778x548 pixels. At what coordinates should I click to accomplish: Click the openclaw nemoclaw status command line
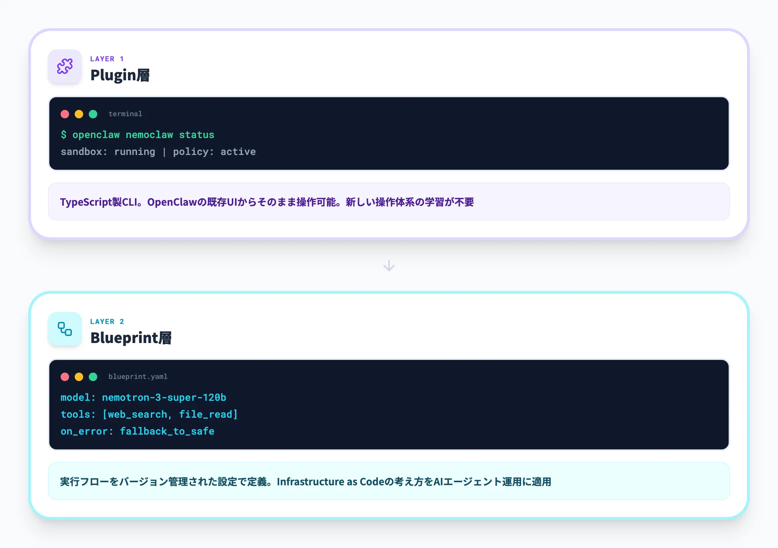(x=137, y=135)
